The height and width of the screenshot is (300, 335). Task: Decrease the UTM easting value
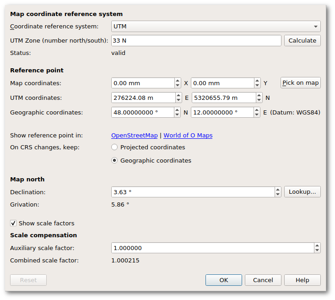[178, 100]
